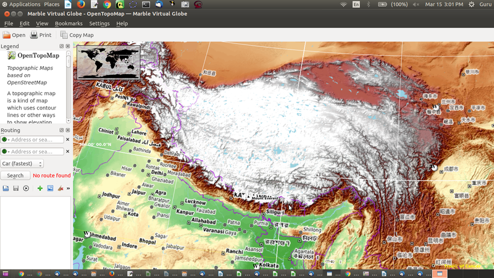Open the start point A marker dropdown
This screenshot has width=494, height=278.
coord(6,140)
